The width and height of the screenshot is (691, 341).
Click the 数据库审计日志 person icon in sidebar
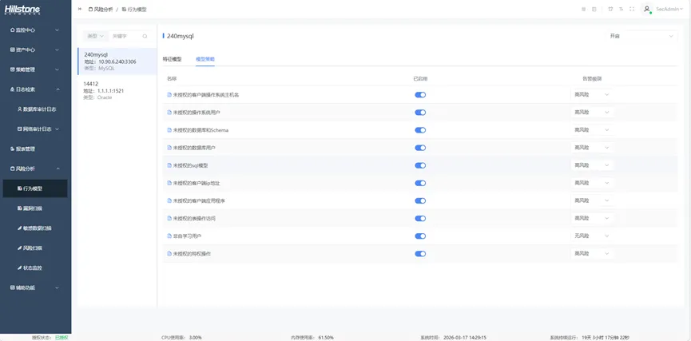coord(19,109)
